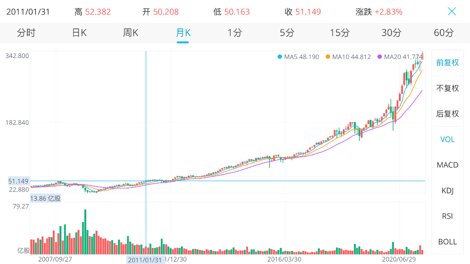Click the MA5 blue legend dot

tap(280, 57)
